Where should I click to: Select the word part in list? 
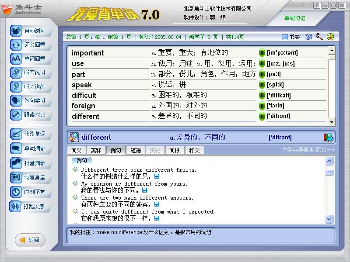(78, 74)
